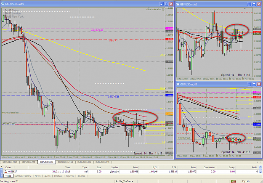Sort by the Time column header
Image resolution: width=263 pixels, height=183 pixels.
[x=49, y=167]
